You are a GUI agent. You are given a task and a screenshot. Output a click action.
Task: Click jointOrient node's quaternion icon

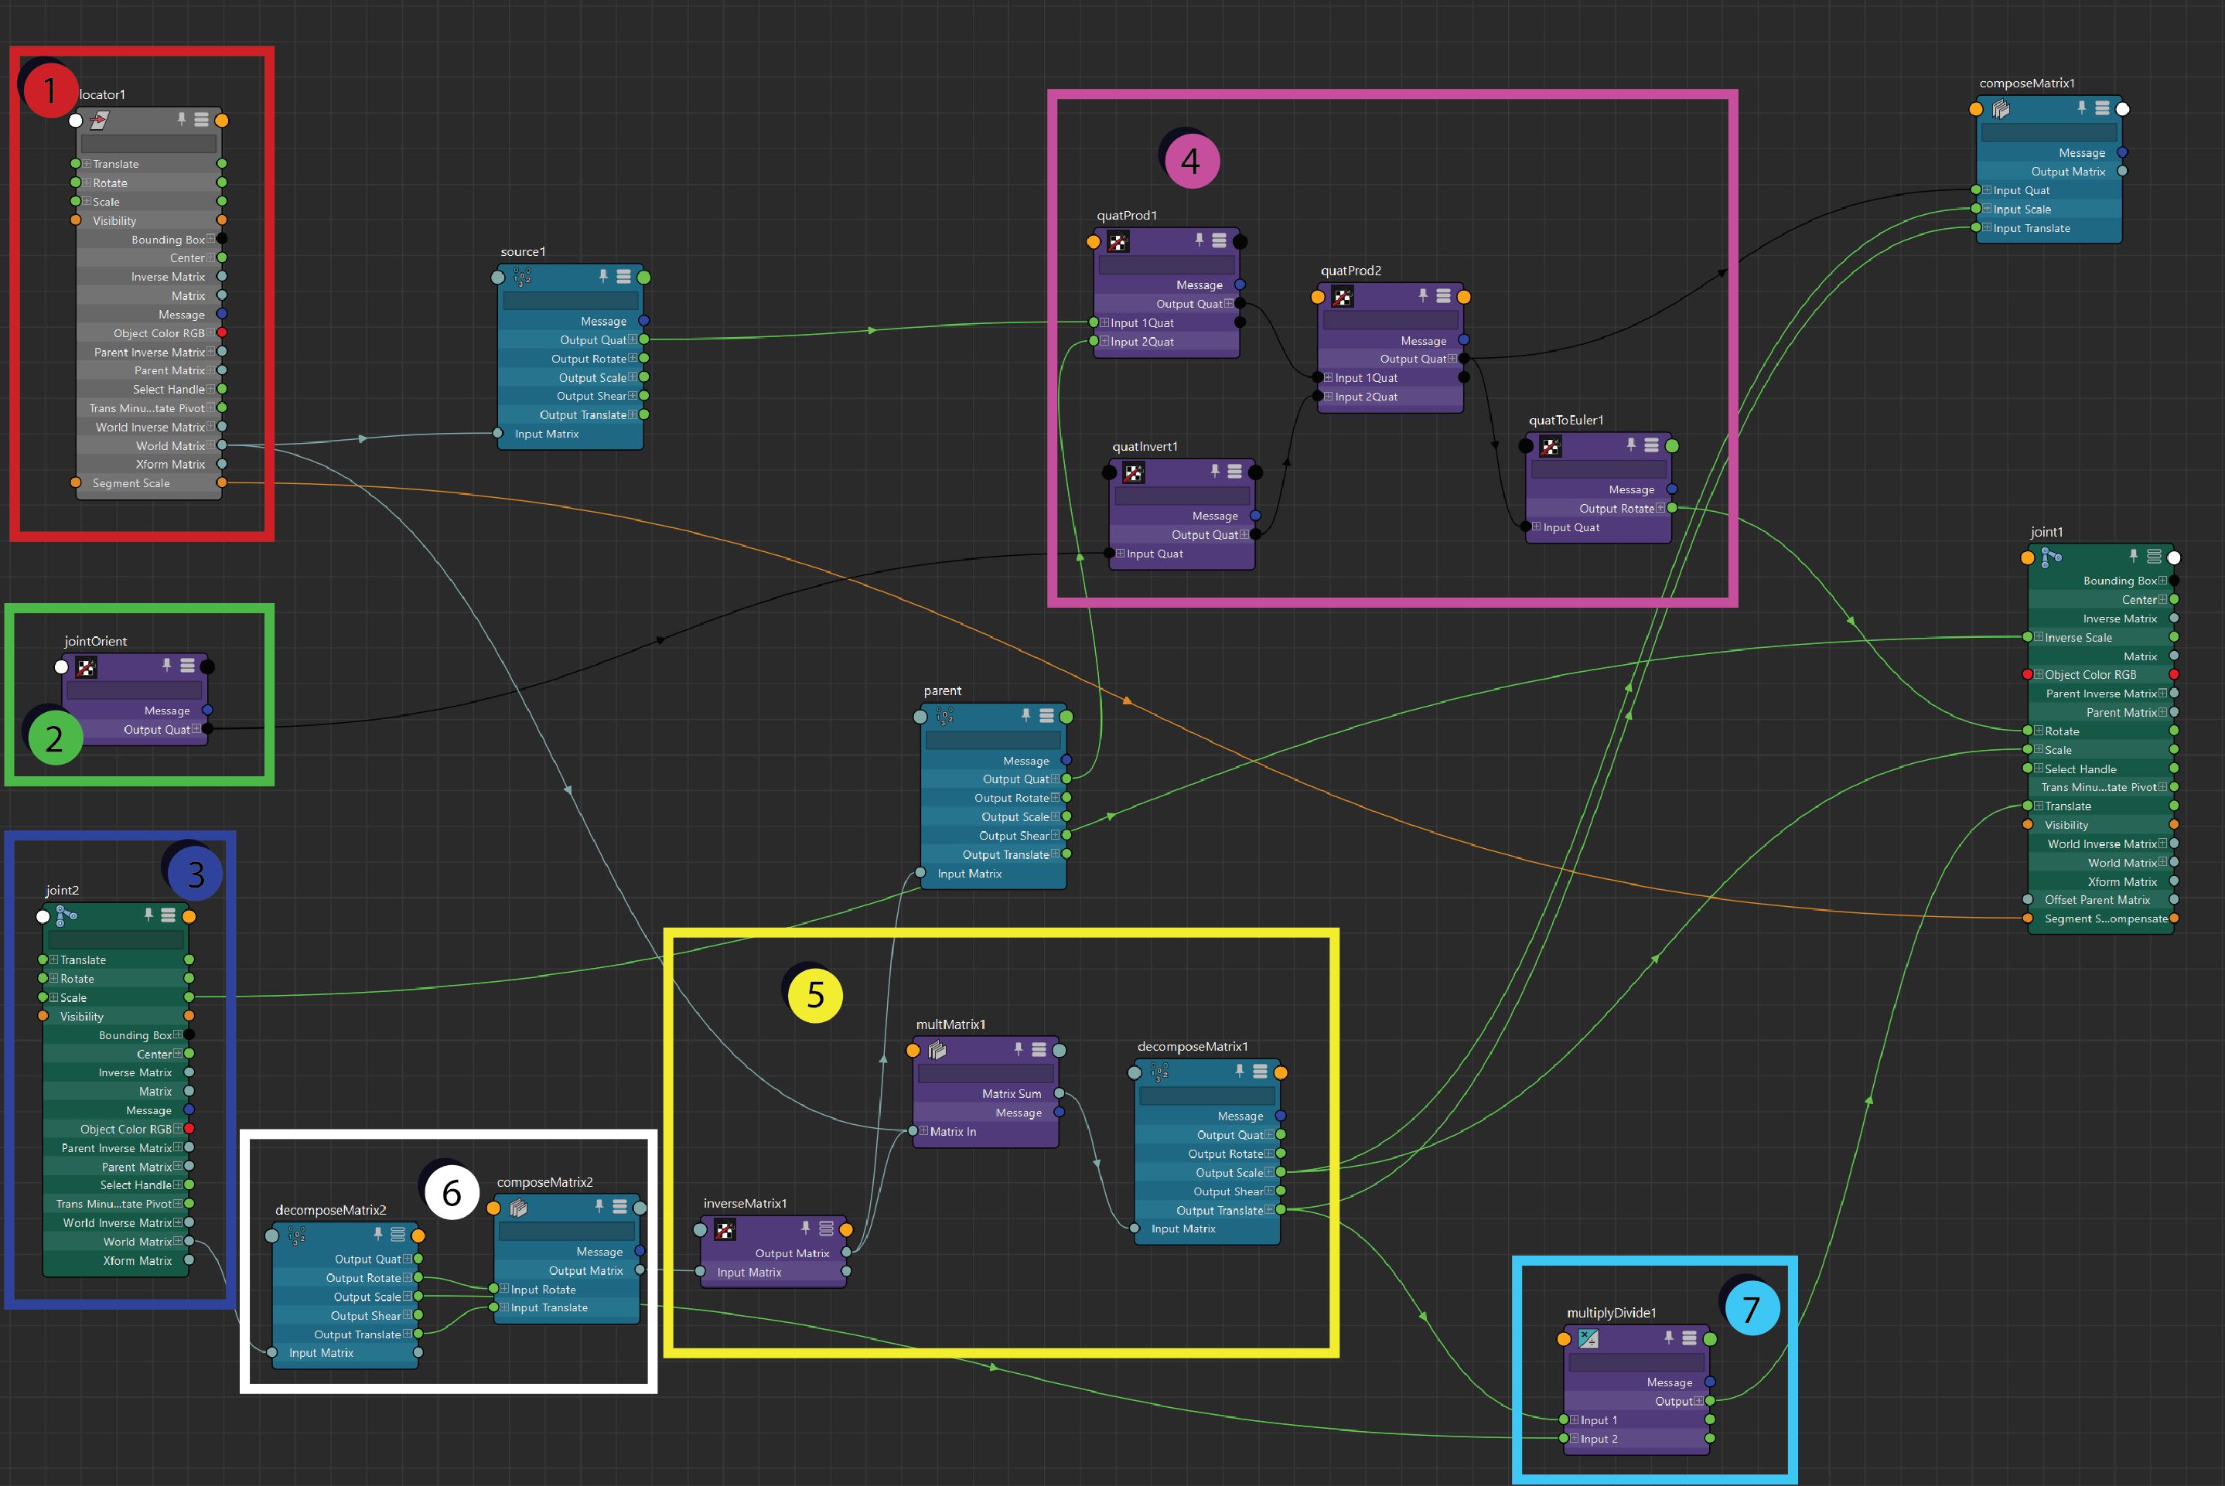pos(87,666)
